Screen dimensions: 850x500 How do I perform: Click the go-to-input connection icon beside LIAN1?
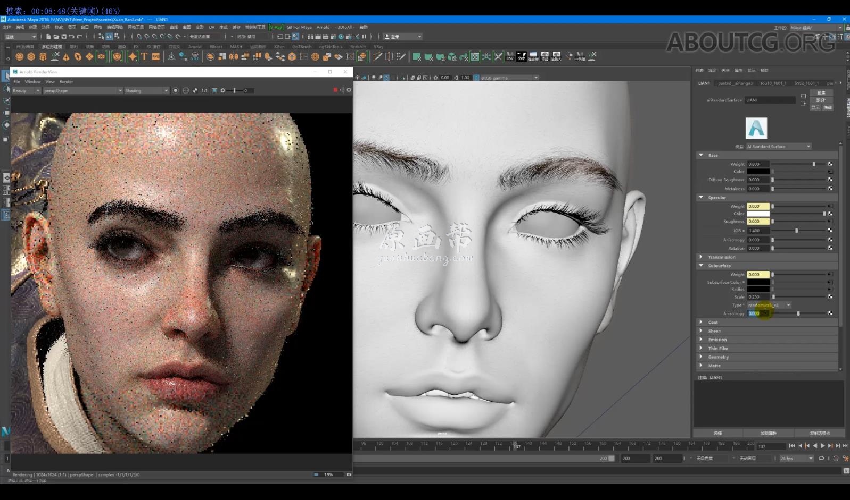point(803,96)
